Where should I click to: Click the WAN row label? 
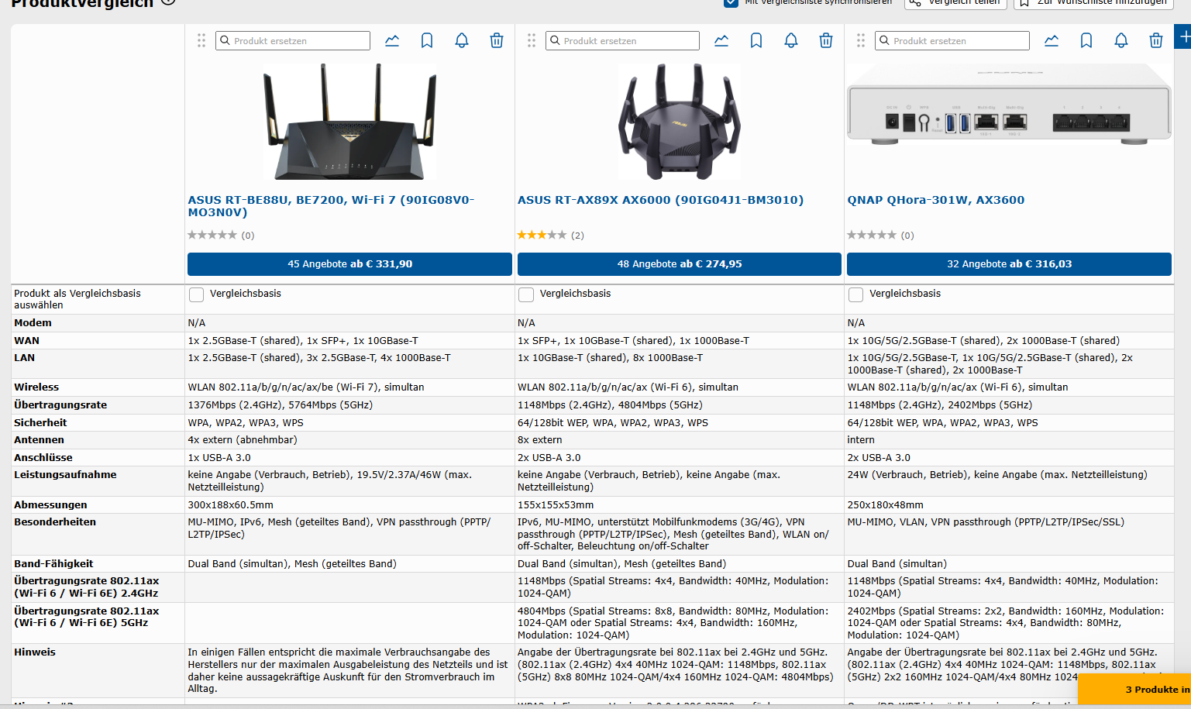26,341
